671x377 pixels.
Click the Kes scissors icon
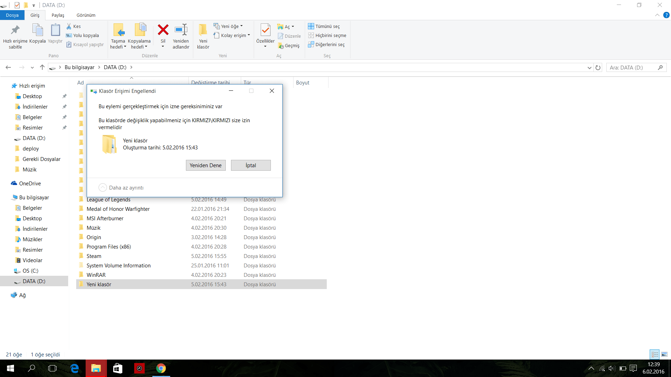tap(69, 26)
